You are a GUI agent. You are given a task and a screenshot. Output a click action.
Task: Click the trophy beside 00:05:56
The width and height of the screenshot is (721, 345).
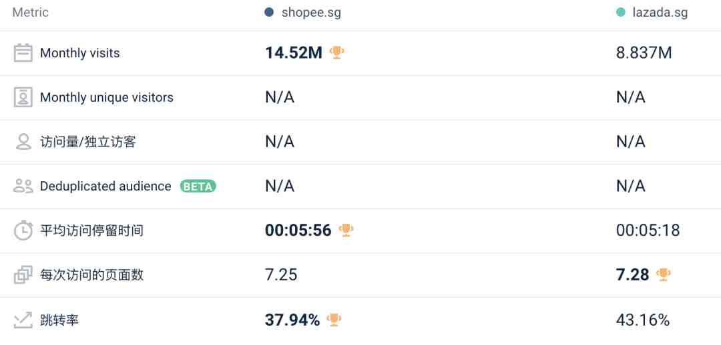(346, 230)
